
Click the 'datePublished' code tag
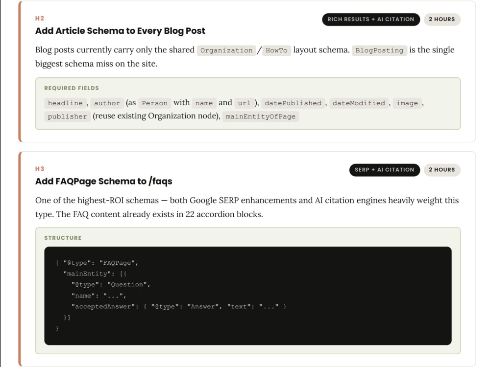(293, 103)
